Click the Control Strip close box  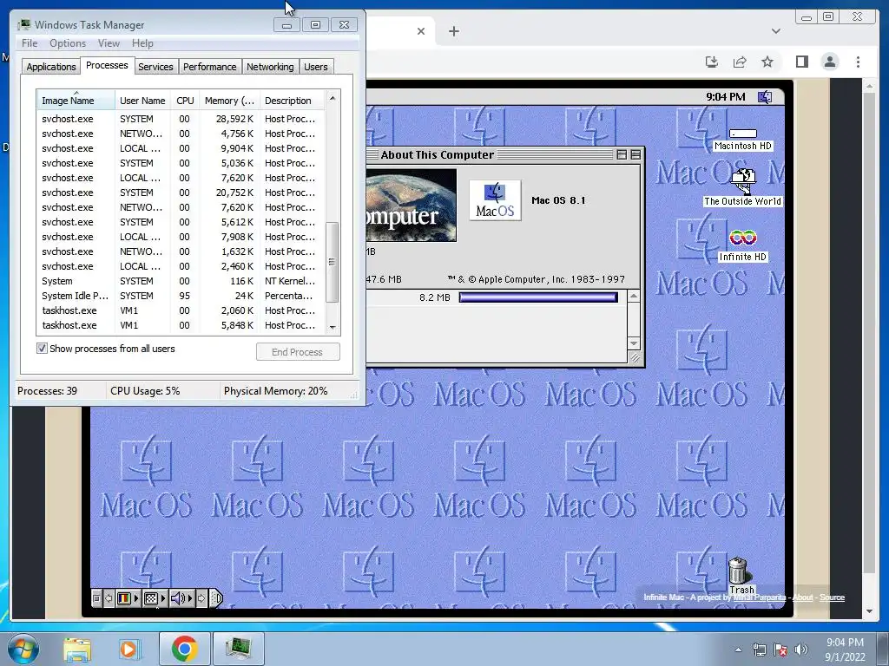(96, 598)
